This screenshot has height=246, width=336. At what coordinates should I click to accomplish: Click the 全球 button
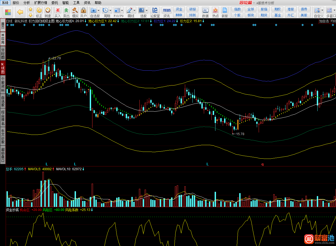point(251,9)
